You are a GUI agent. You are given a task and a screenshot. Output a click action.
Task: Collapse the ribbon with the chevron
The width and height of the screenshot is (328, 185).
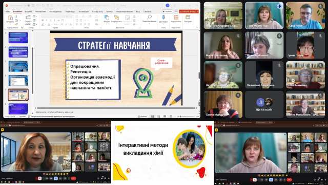click(197, 27)
